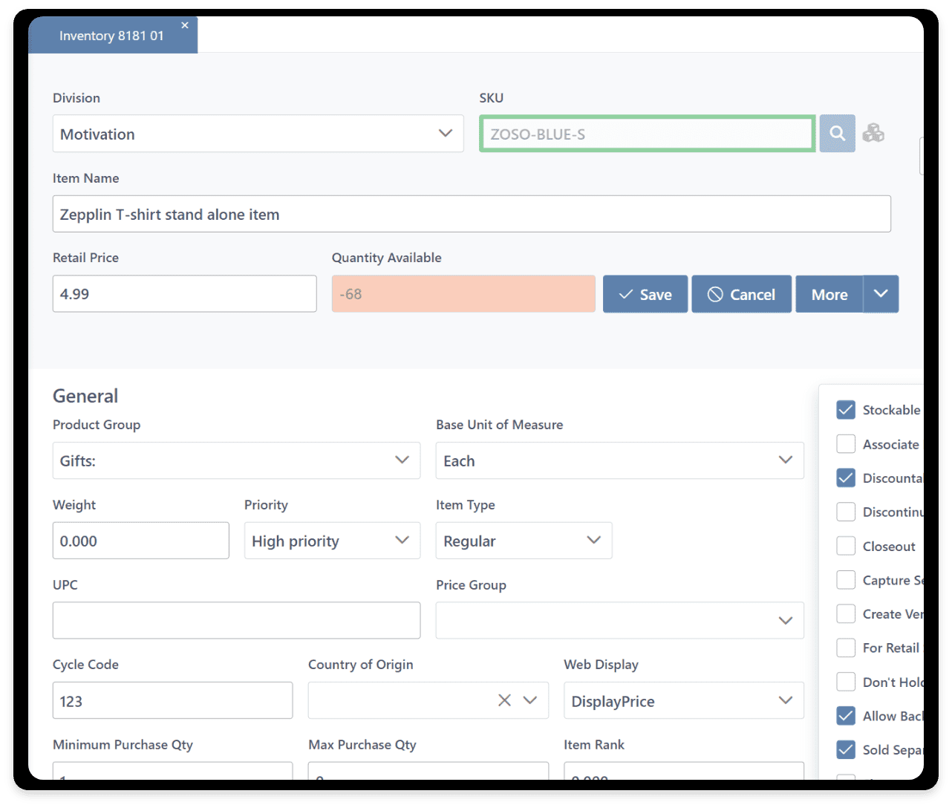952x808 pixels.
Task: Click the checkmark icon on Save button
Action: [626, 294]
